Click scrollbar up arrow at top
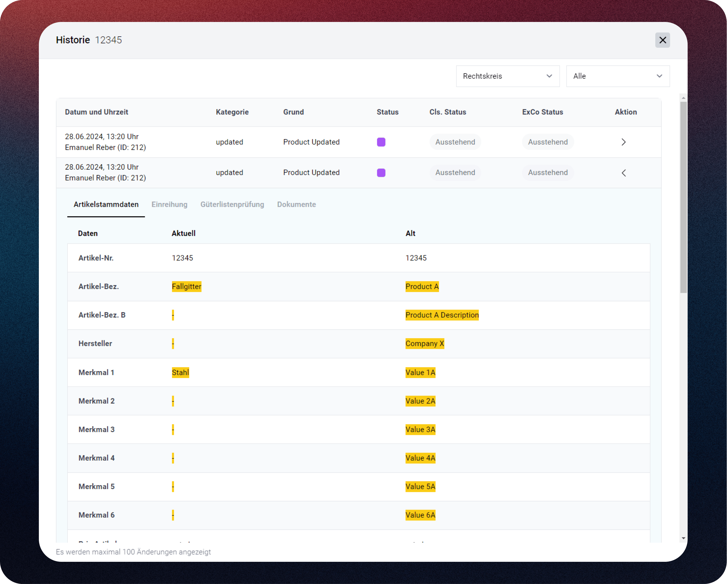The height and width of the screenshot is (584, 727). pos(684,98)
